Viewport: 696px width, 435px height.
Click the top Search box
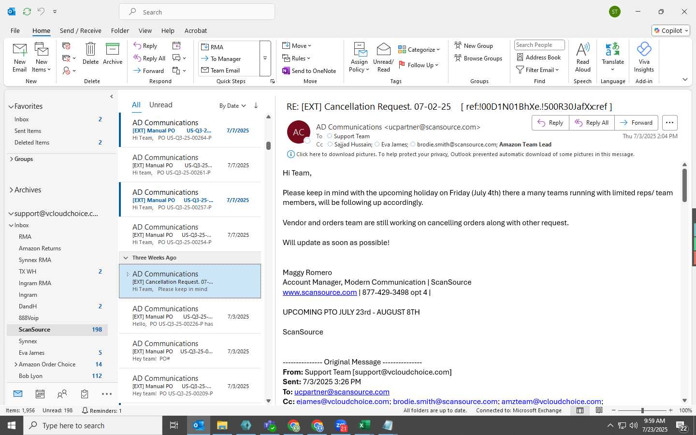[x=197, y=12]
